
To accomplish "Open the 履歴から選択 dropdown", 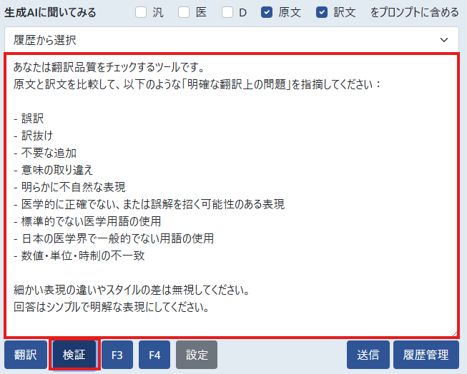I will tap(231, 40).
